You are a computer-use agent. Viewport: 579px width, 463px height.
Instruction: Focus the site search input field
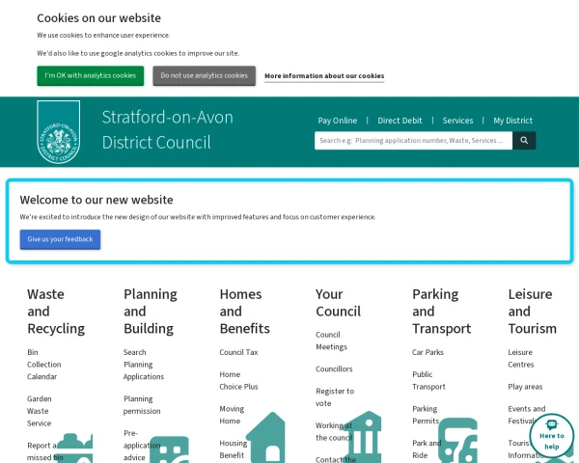414,140
